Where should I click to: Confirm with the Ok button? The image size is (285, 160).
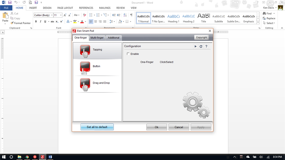(x=156, y=127)
